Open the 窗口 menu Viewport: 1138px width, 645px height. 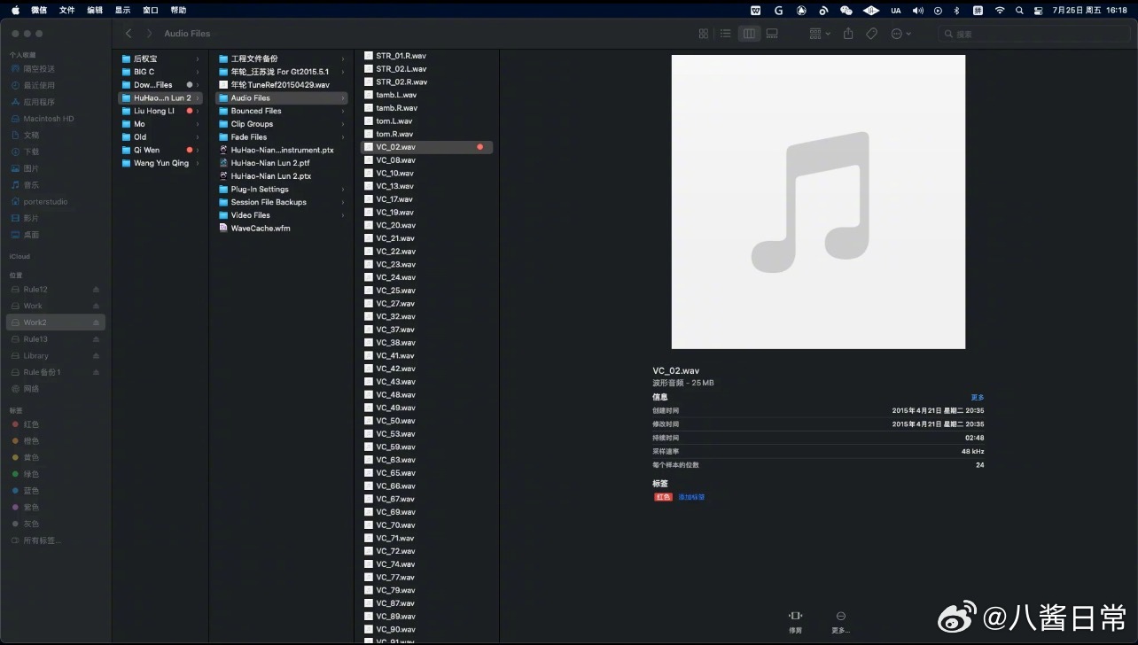click(x=151, y=10)
